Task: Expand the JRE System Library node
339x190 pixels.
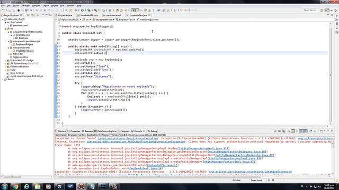Action: [x=6, y=63]
